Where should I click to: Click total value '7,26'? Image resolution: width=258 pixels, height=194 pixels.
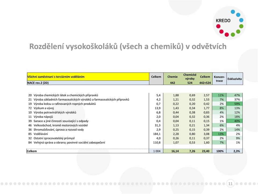192,151
